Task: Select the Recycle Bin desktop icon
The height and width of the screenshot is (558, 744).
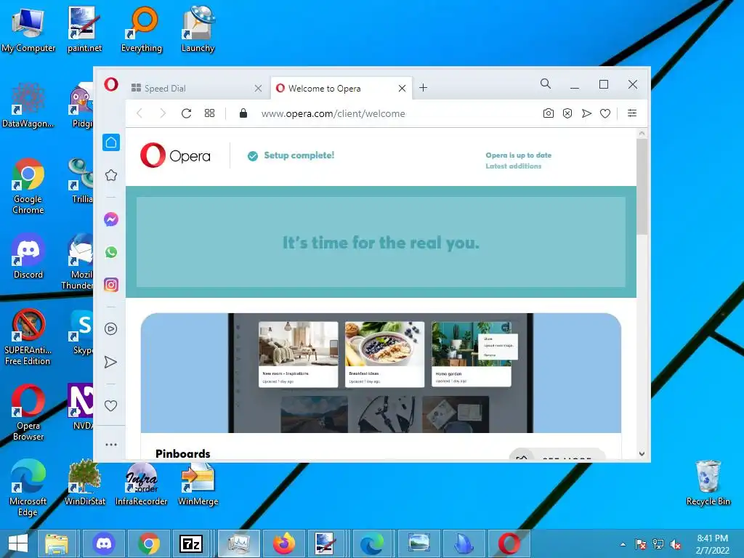Action: tap(708, 483)
